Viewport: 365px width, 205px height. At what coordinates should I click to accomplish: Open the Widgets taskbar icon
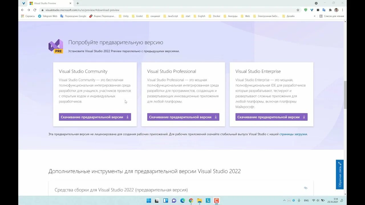166,200
